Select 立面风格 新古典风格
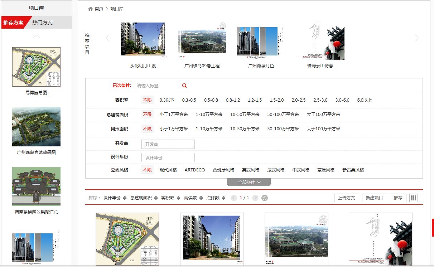 353,170
